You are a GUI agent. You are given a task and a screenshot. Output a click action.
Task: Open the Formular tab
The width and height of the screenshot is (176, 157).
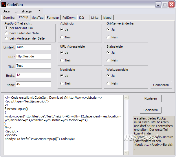(x=53, y=18)
